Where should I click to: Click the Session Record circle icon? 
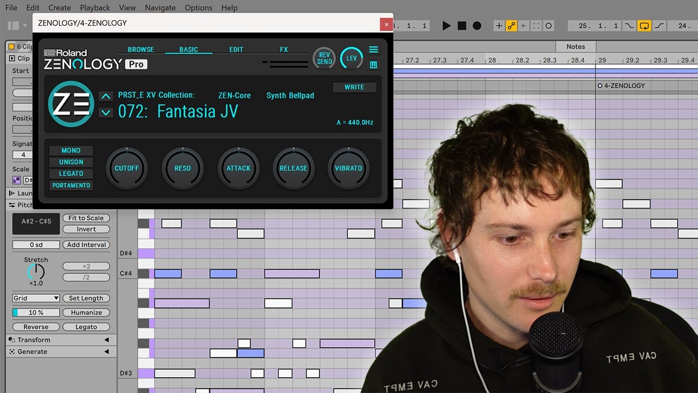click(549, 26)
